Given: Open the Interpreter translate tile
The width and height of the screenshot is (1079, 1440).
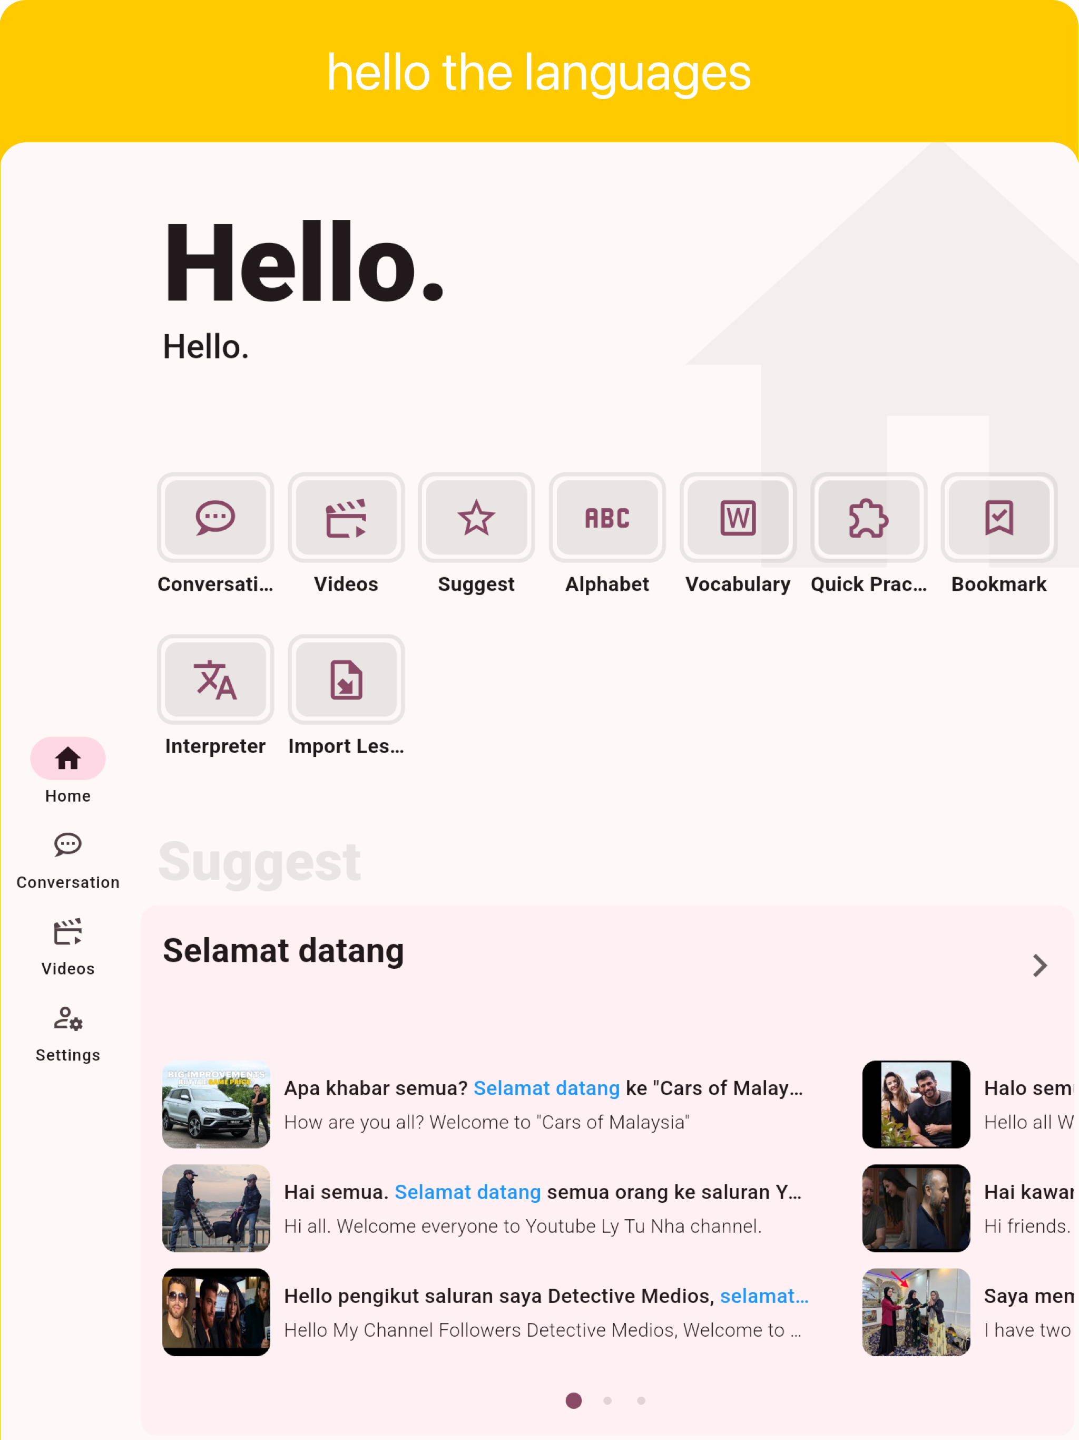Looking at the screenshot, I should (x=215, y=679).
